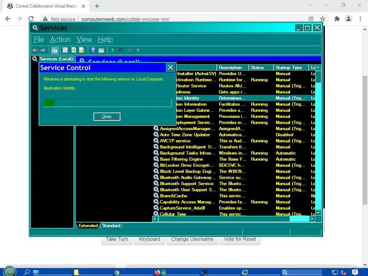Click the Refresh icon in Services toolbar
Image resolution: width=368 pixels, height=276 pixels.
pos(74,50)
